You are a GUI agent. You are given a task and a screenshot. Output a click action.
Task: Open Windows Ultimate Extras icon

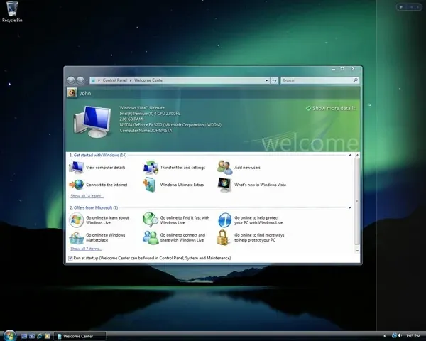point(149,185)
